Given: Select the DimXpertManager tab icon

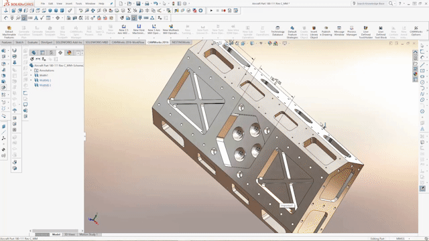Looking at the screenshot, I should coord(60,52).
